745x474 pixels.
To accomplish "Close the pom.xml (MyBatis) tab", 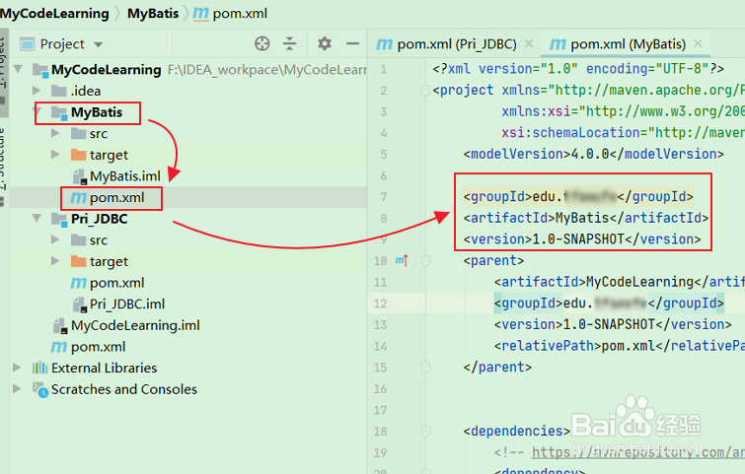I will click(698, 43).
